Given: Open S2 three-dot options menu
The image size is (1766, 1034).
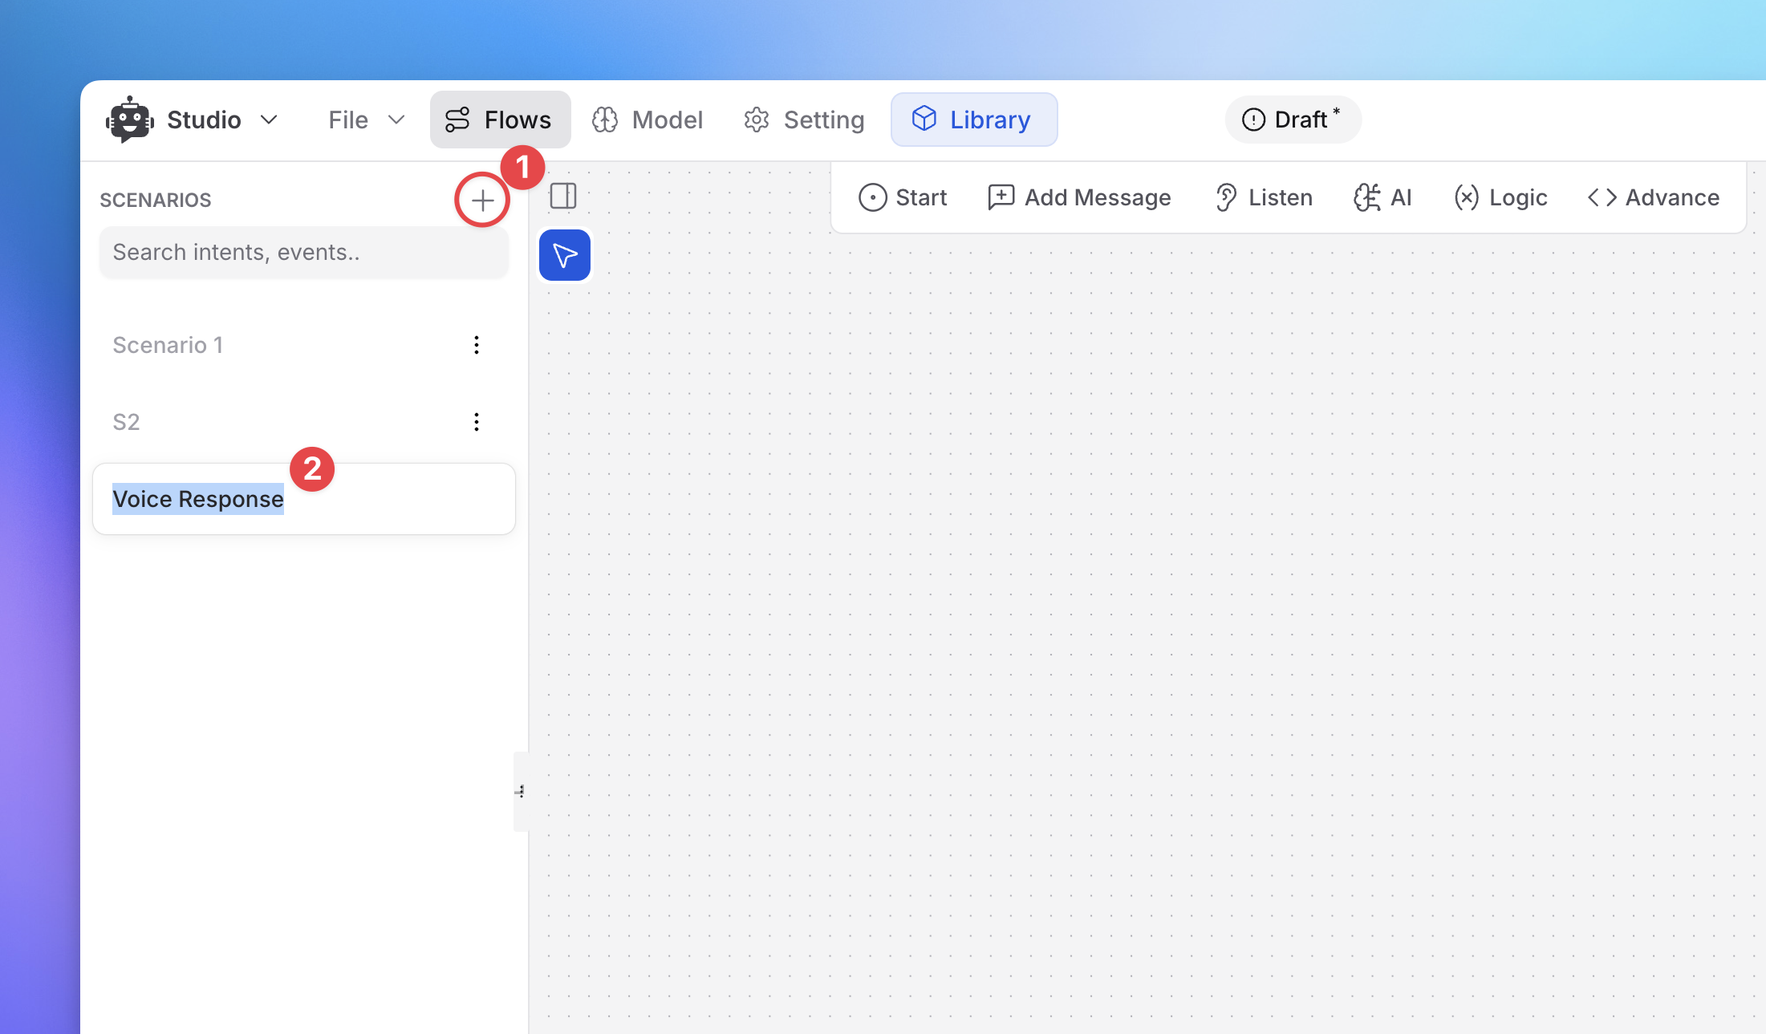Looking at the screenshot, I should [477, 422].
